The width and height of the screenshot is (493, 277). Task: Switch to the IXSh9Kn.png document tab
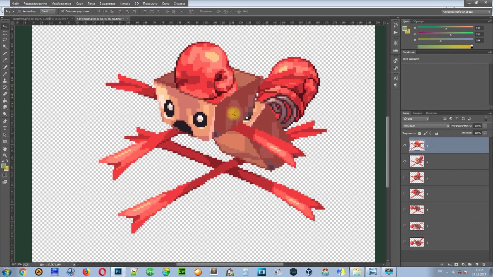pyautogui.click(x=40, y=18)
